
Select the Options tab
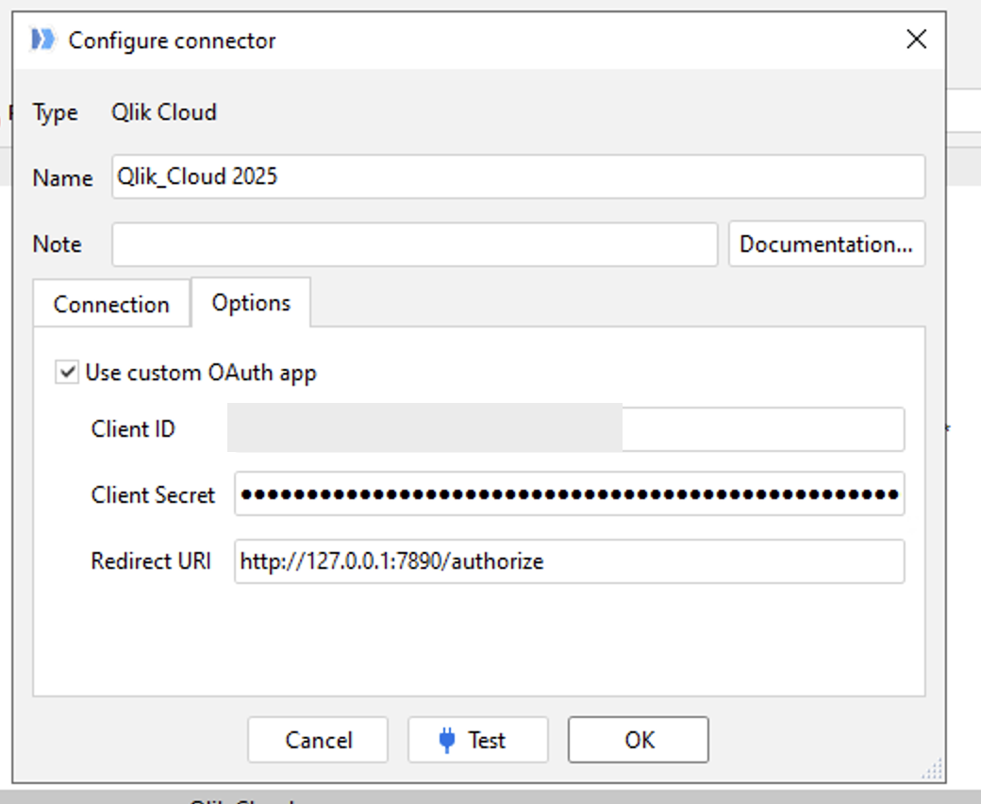point(251,303)
